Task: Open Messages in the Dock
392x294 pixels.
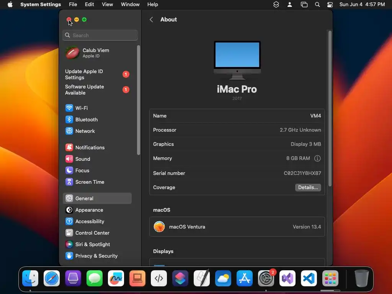Action: [95, 278]
